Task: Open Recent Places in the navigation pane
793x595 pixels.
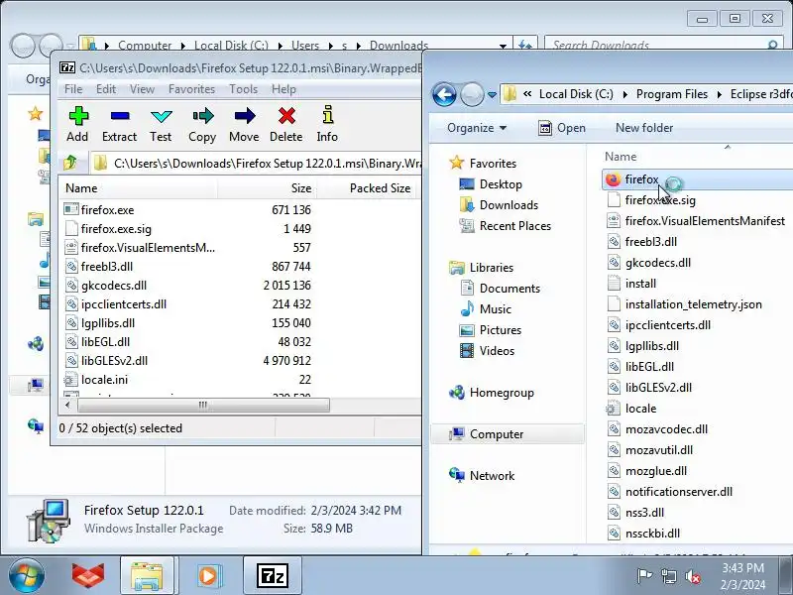Action: click(x=506, y=226)
